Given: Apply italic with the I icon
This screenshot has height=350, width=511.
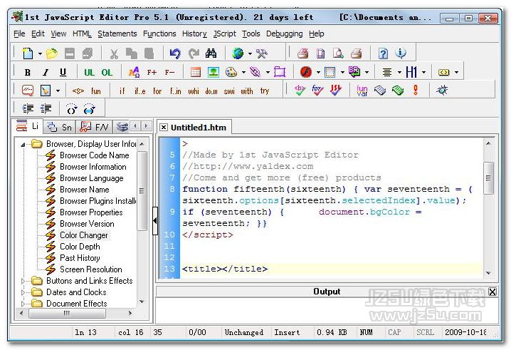Looking at the screenshot, I should (46, 72).
